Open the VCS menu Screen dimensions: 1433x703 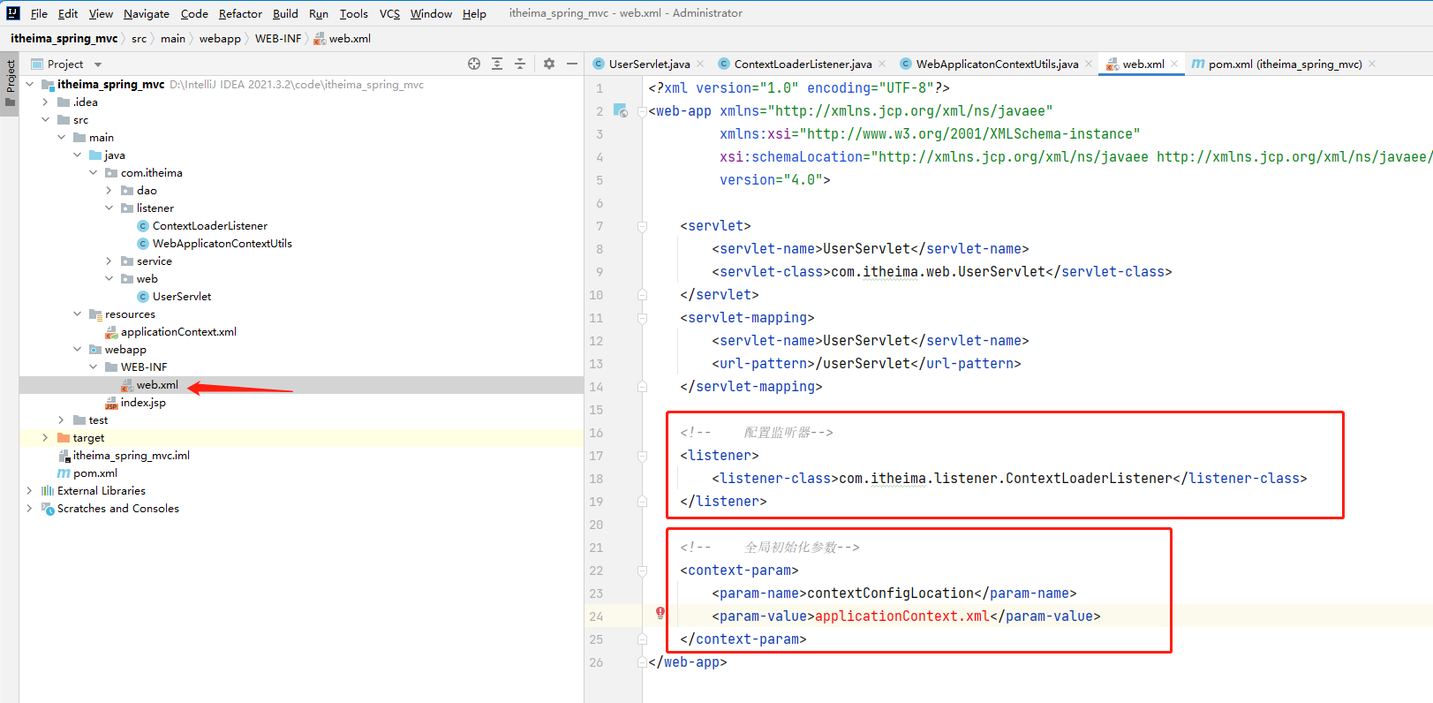point(389,13)
